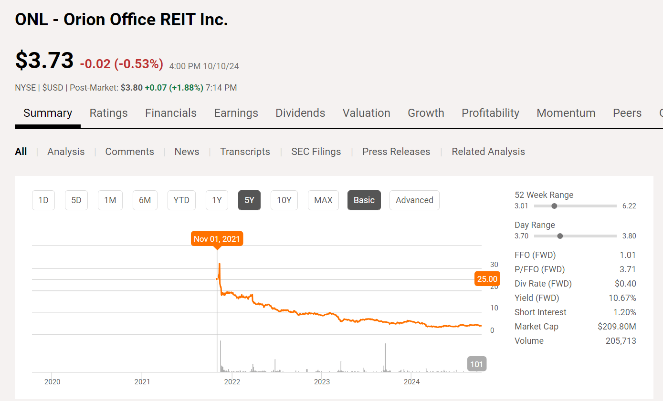
Task: Open the SEC Filings section
Action: pos(316,151)
